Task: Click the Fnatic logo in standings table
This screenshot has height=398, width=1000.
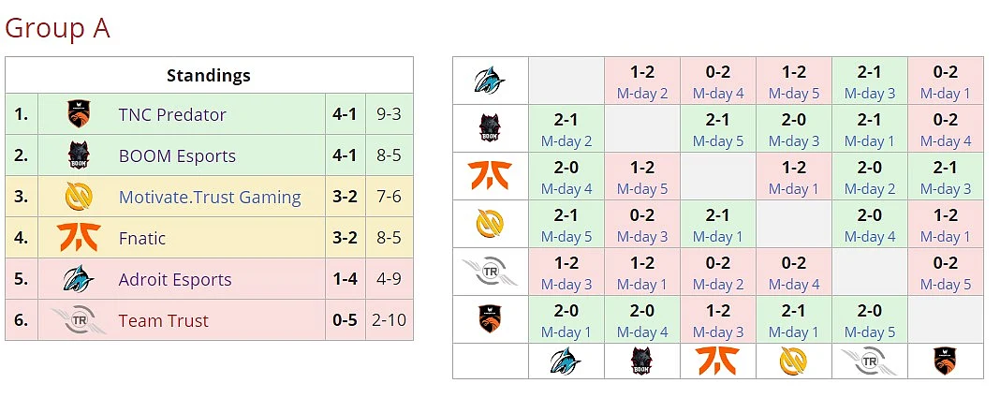Action: [x=79, y=237]
